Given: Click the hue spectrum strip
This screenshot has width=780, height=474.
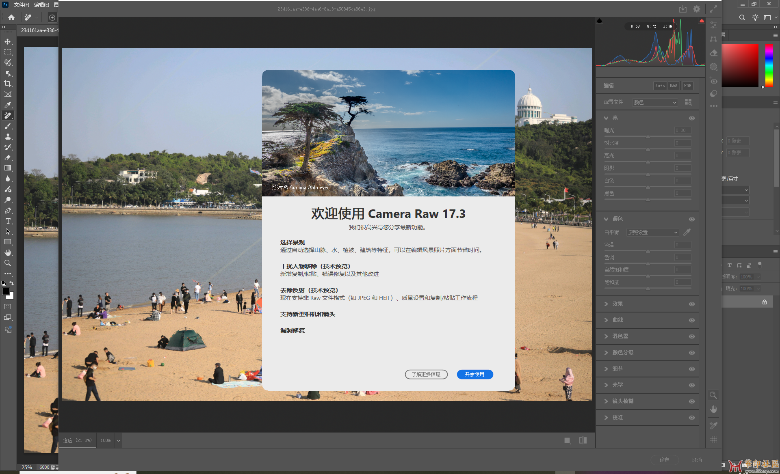Looking at the screenshot, I should tap(769, 65).
